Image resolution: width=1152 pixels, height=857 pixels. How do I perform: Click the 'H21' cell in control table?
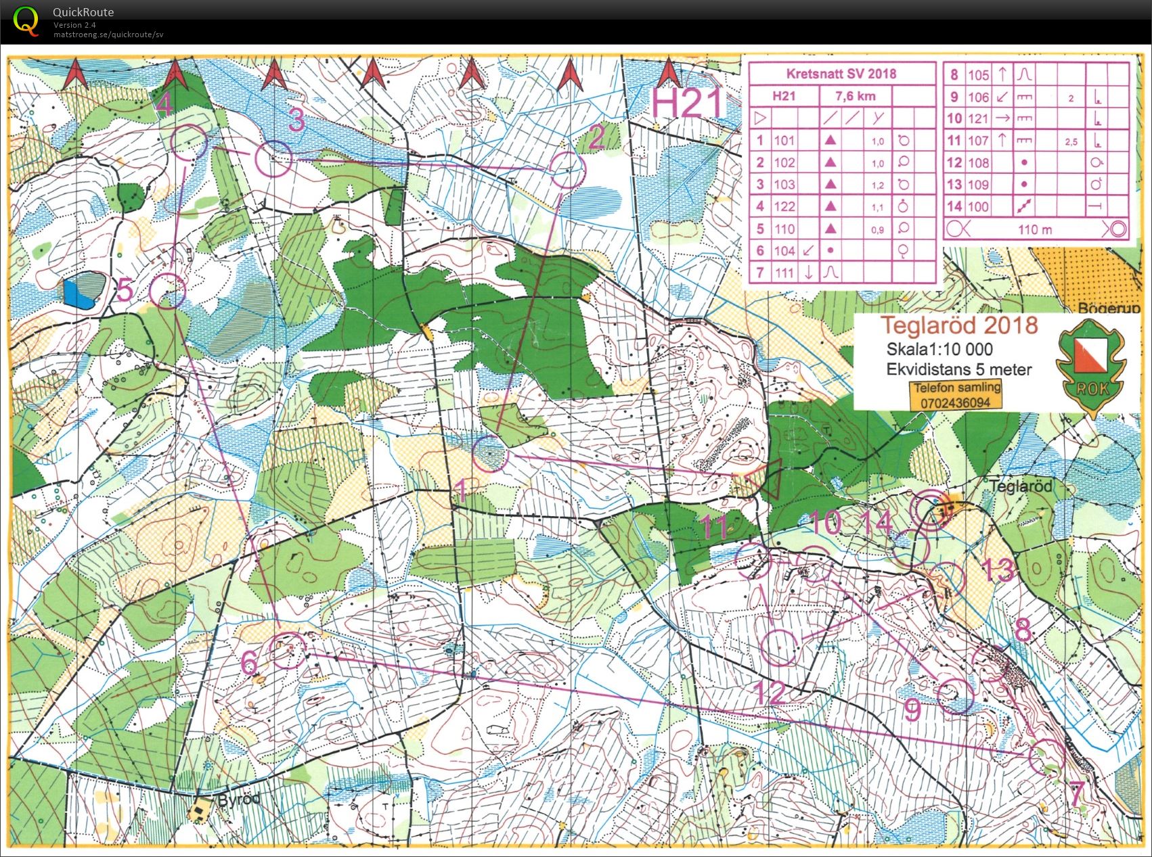point(784,96)
